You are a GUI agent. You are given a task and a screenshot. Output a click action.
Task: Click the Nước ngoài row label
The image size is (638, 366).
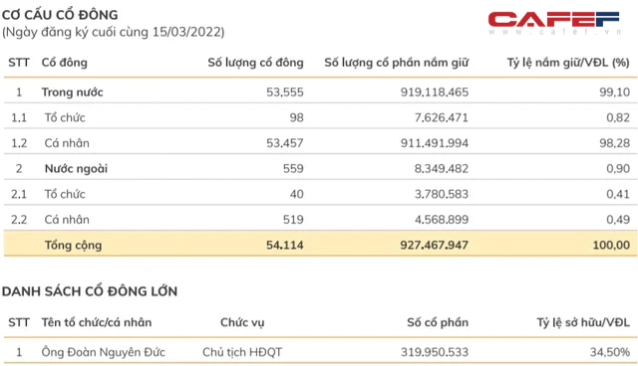coord(76,168)
